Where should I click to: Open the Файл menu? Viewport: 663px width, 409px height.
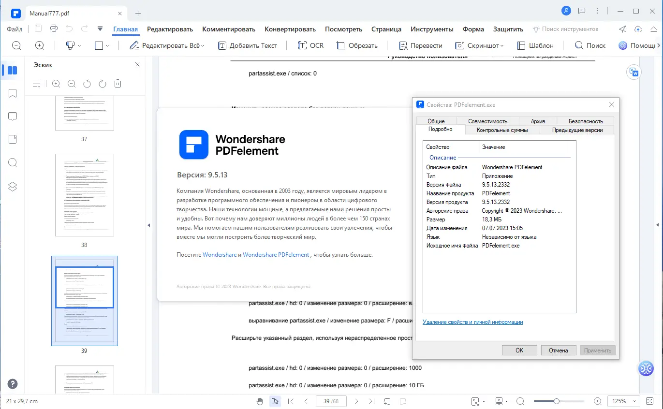coord(15,29)
